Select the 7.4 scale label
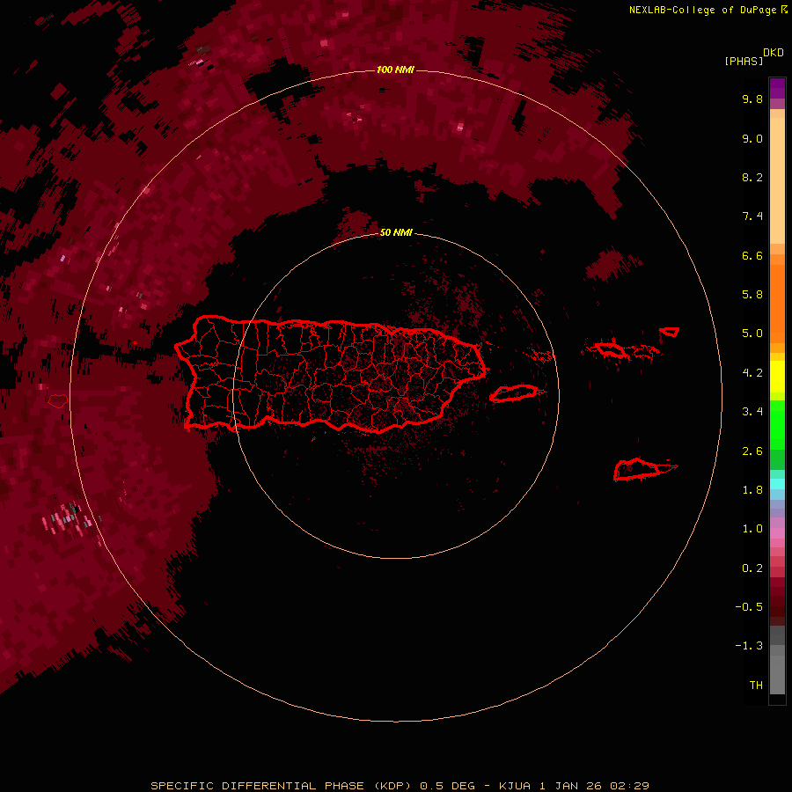 coord(752,216)
